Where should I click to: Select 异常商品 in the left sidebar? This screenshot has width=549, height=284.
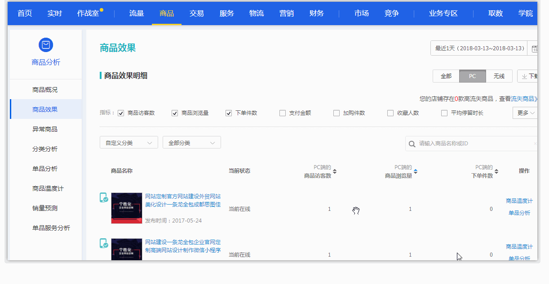pos(45,129)
